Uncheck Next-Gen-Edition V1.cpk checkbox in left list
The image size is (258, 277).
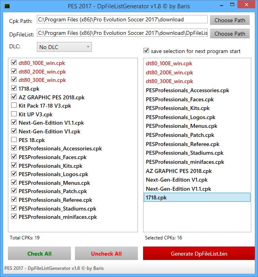(x=14, y=131)
